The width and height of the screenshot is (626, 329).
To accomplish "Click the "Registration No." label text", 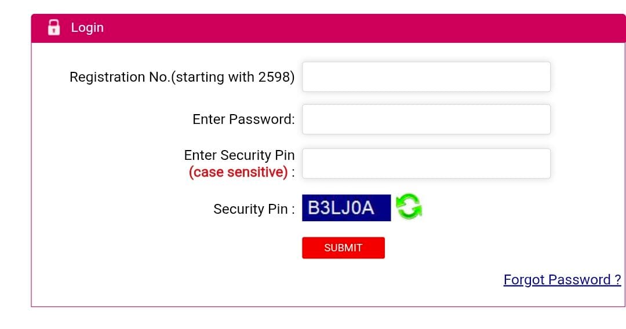I will (119, 77).
